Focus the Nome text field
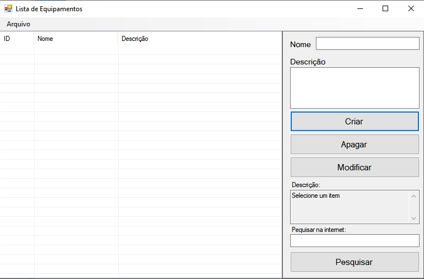424x279 pixels. point(367,44)
